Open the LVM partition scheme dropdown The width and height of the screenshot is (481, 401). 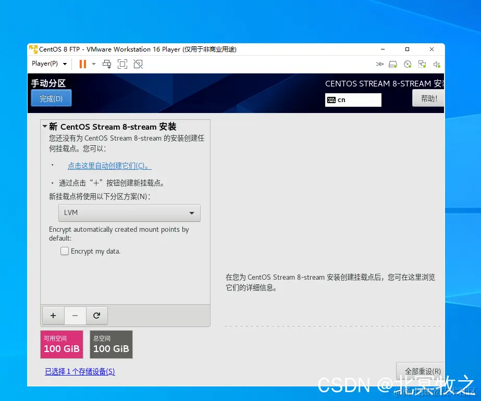coord(129,213)
